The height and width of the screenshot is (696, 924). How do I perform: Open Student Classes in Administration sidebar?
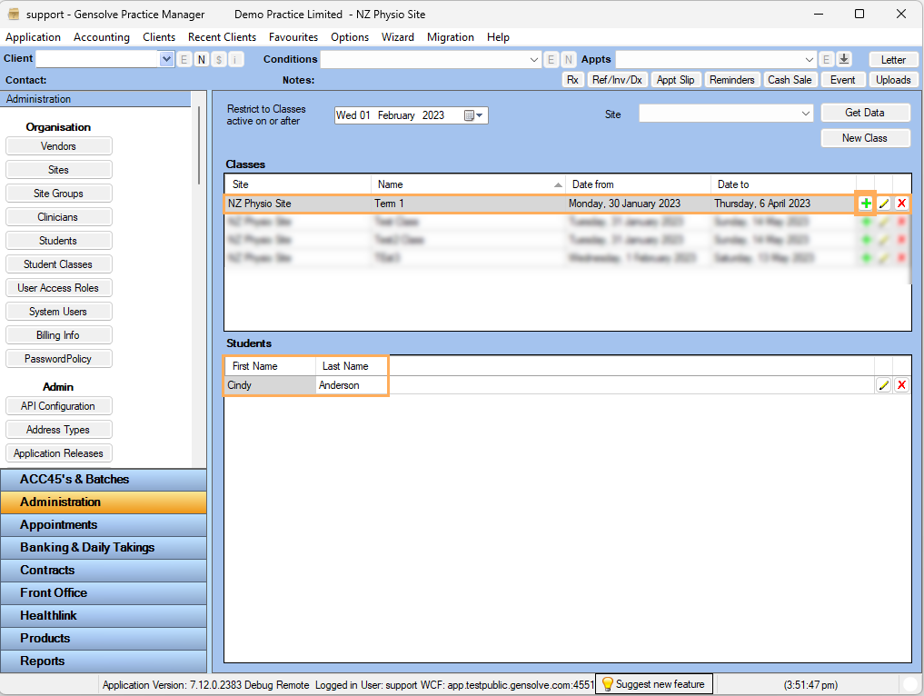[x=58, y=264]
